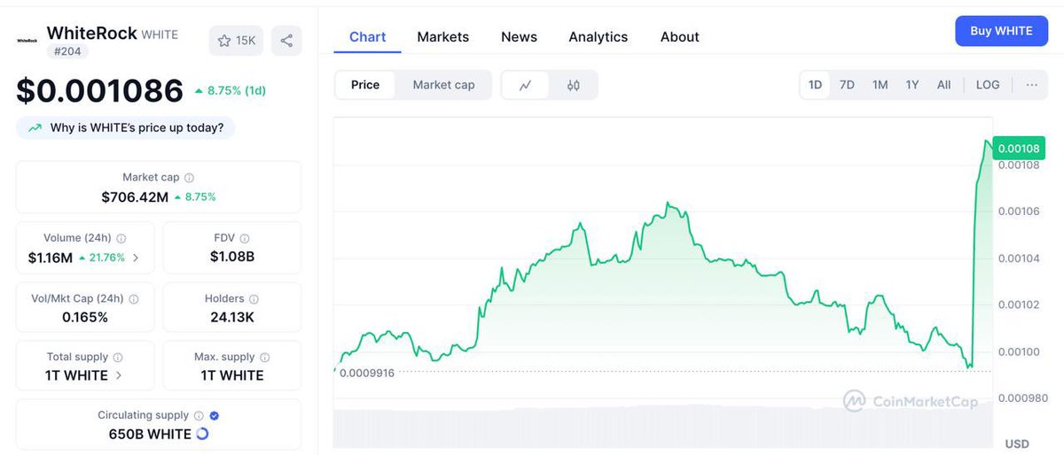Click the $0.001086 price text
This screenshot has height=455, width=1064.
pos(99,90)
